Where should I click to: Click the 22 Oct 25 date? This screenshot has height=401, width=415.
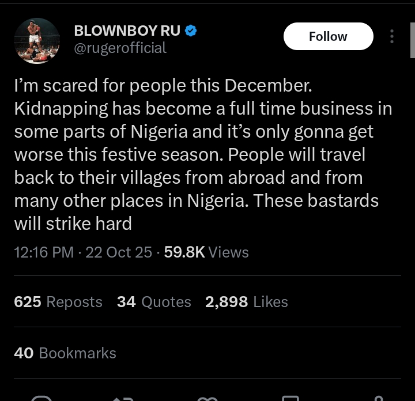pyautogui.click(x=119, y=252)
